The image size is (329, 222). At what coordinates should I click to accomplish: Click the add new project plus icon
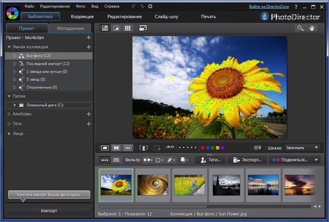coord(89,38)
